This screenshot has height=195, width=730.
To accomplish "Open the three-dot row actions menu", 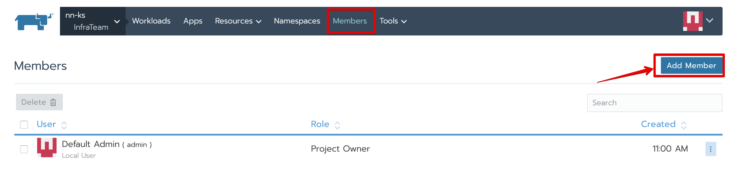I will pyautogui.click(x=710, y=149).
